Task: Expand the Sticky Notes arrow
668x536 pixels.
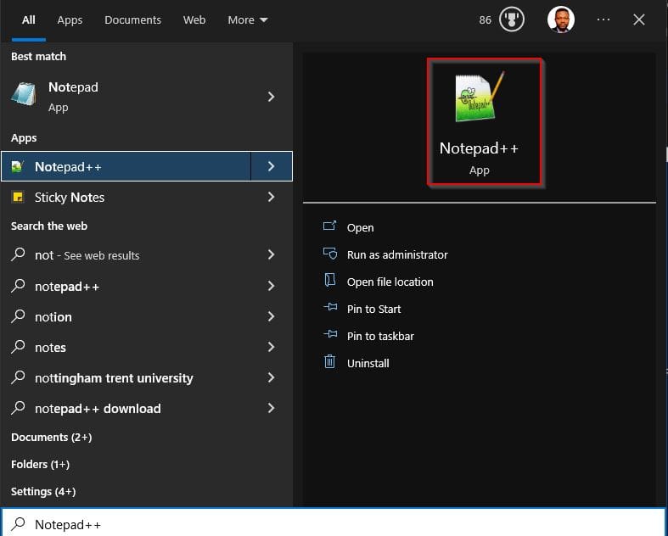Action: click(x=271, y=197)
